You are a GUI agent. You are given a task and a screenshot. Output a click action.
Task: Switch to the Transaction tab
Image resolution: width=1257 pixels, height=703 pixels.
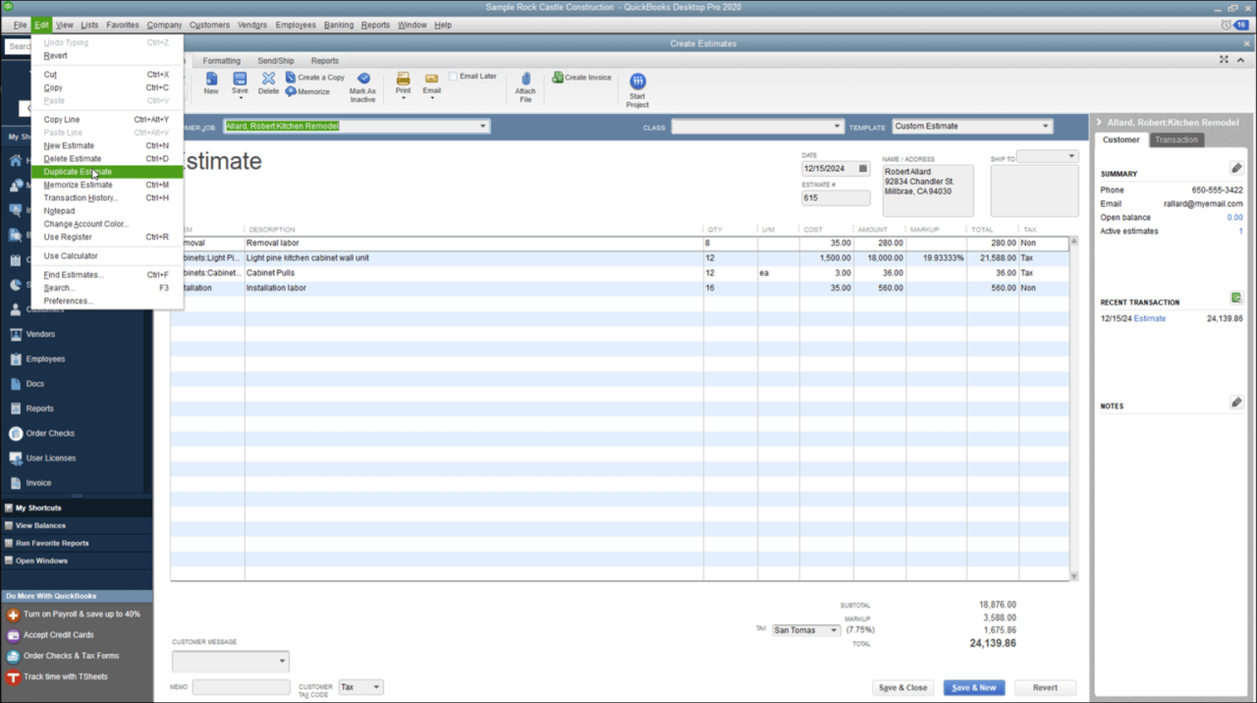[x=1175, y=139]
